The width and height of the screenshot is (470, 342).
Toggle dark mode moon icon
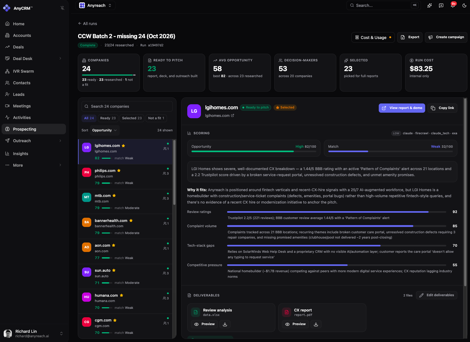(464, 6)
